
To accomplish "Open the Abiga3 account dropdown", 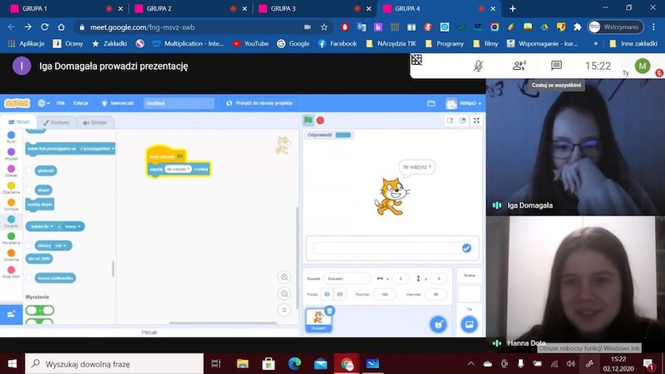I will point(464,103).
